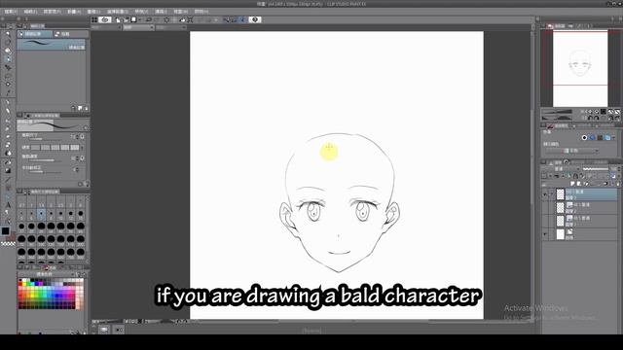
Task: Select the highlighted brush size preset
Action: [x=41, y=214]
